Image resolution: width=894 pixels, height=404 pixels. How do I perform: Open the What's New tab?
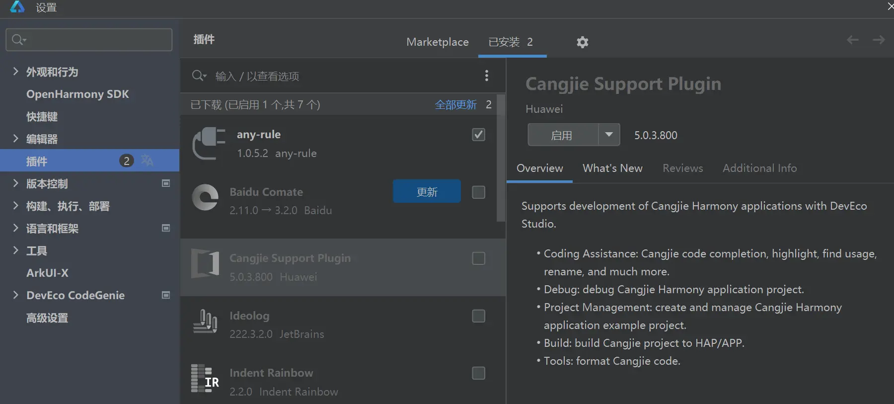[x=612, y=168]
